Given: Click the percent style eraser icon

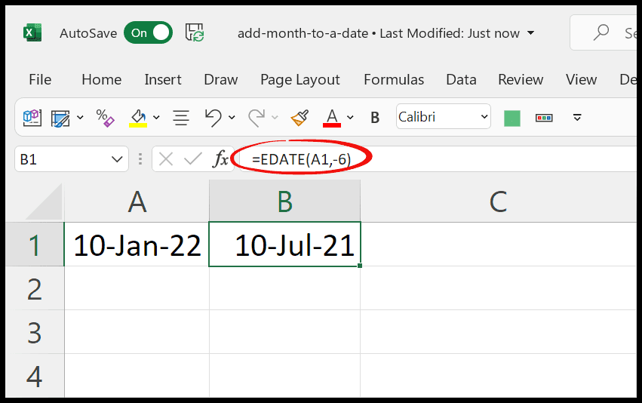Looking at the screenshot, I should [x=105, y=118].
